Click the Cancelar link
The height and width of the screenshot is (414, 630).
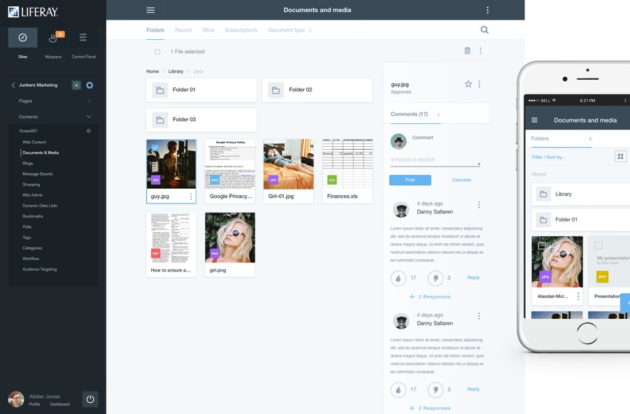[461, 180]
